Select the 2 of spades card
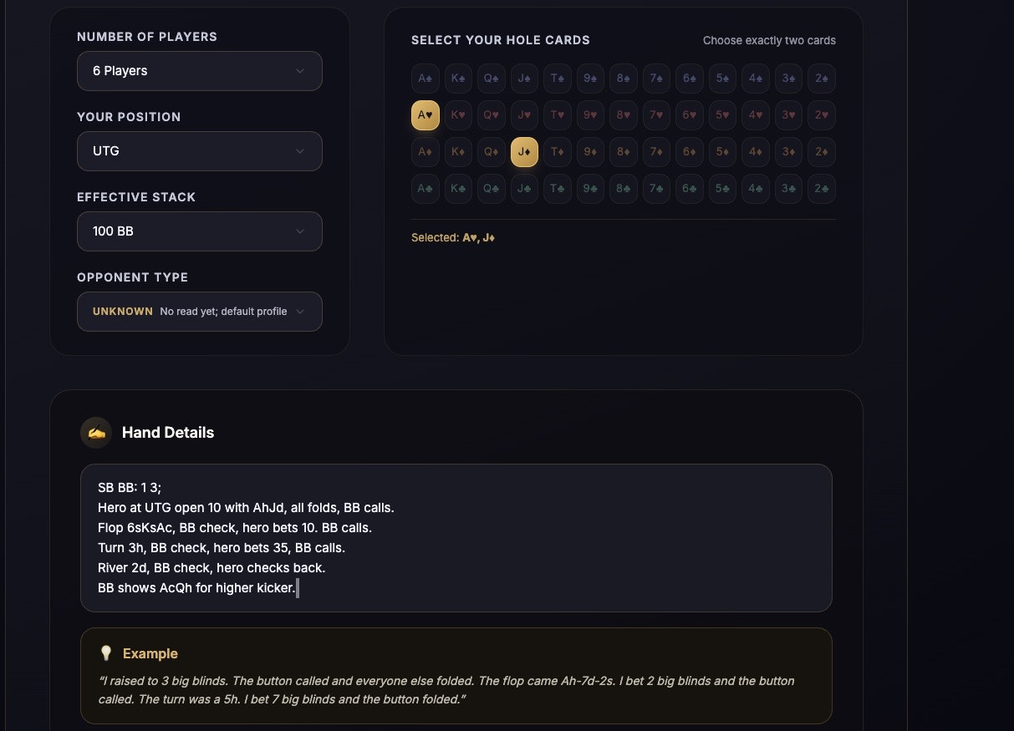The width and height of the screenshot is (1014, 731). (822, 79)
